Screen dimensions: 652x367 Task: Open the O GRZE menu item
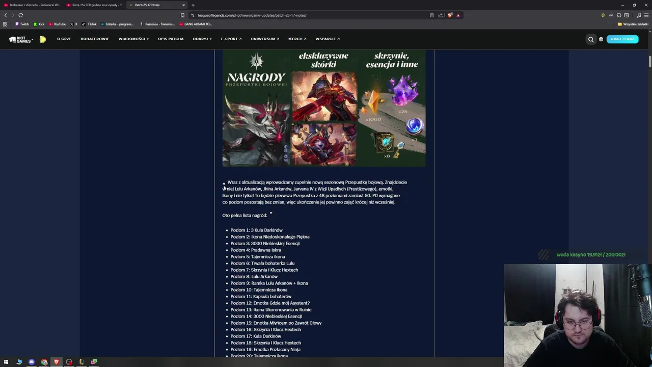64,39
